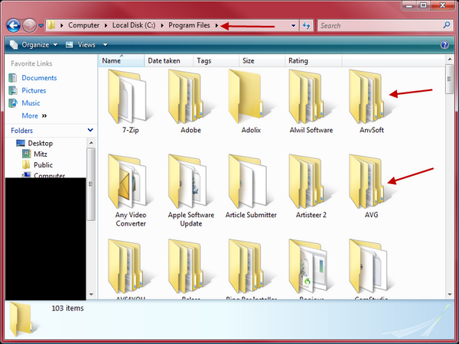Image resolution: width=459 pixels, height=344 pixels.
Task: Expand the address bar history dropdown
Action: click(294, 25)
